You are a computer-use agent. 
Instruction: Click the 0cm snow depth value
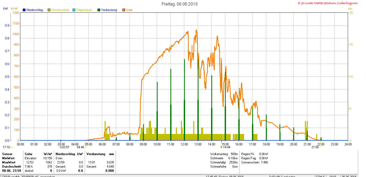click(235, 167)
